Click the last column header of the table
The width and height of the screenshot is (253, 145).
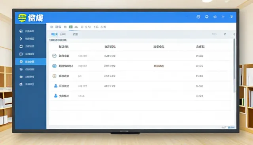[x=200, y=46]
